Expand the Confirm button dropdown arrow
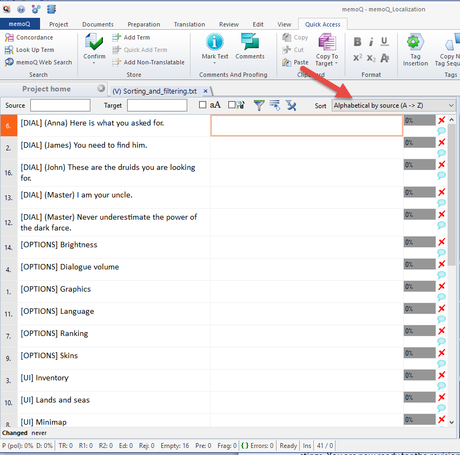 click(94, 63)
